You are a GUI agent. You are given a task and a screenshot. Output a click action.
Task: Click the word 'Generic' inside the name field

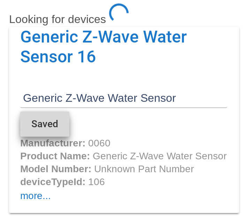(43, 98)
